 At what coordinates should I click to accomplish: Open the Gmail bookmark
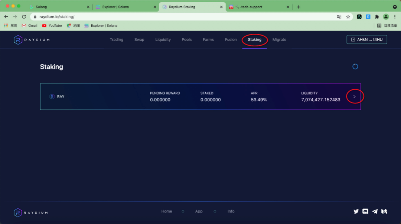tap(30, 26)
